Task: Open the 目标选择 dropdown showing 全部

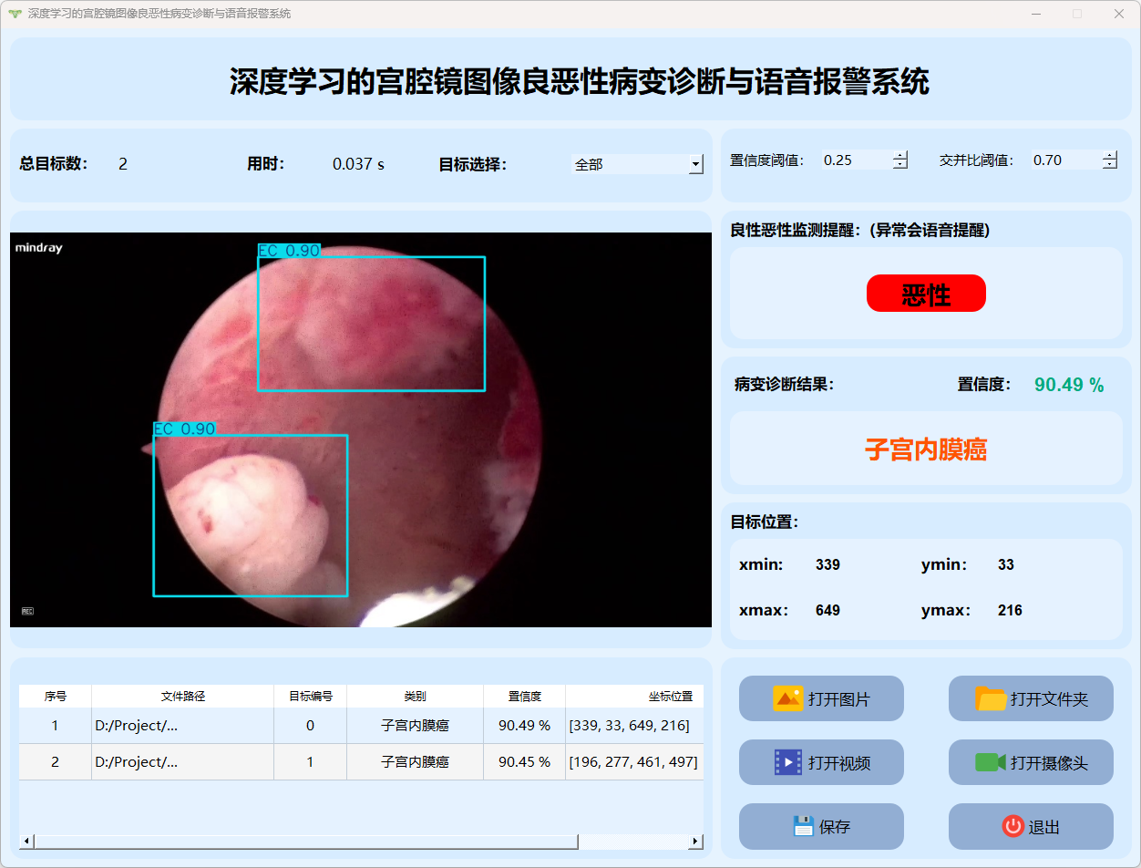Action: click(695, 164)
